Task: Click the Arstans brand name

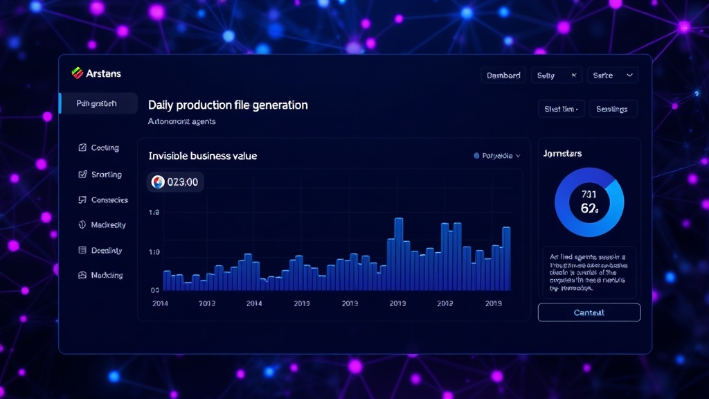Action: pyautogui.click(x=104, y=73)
